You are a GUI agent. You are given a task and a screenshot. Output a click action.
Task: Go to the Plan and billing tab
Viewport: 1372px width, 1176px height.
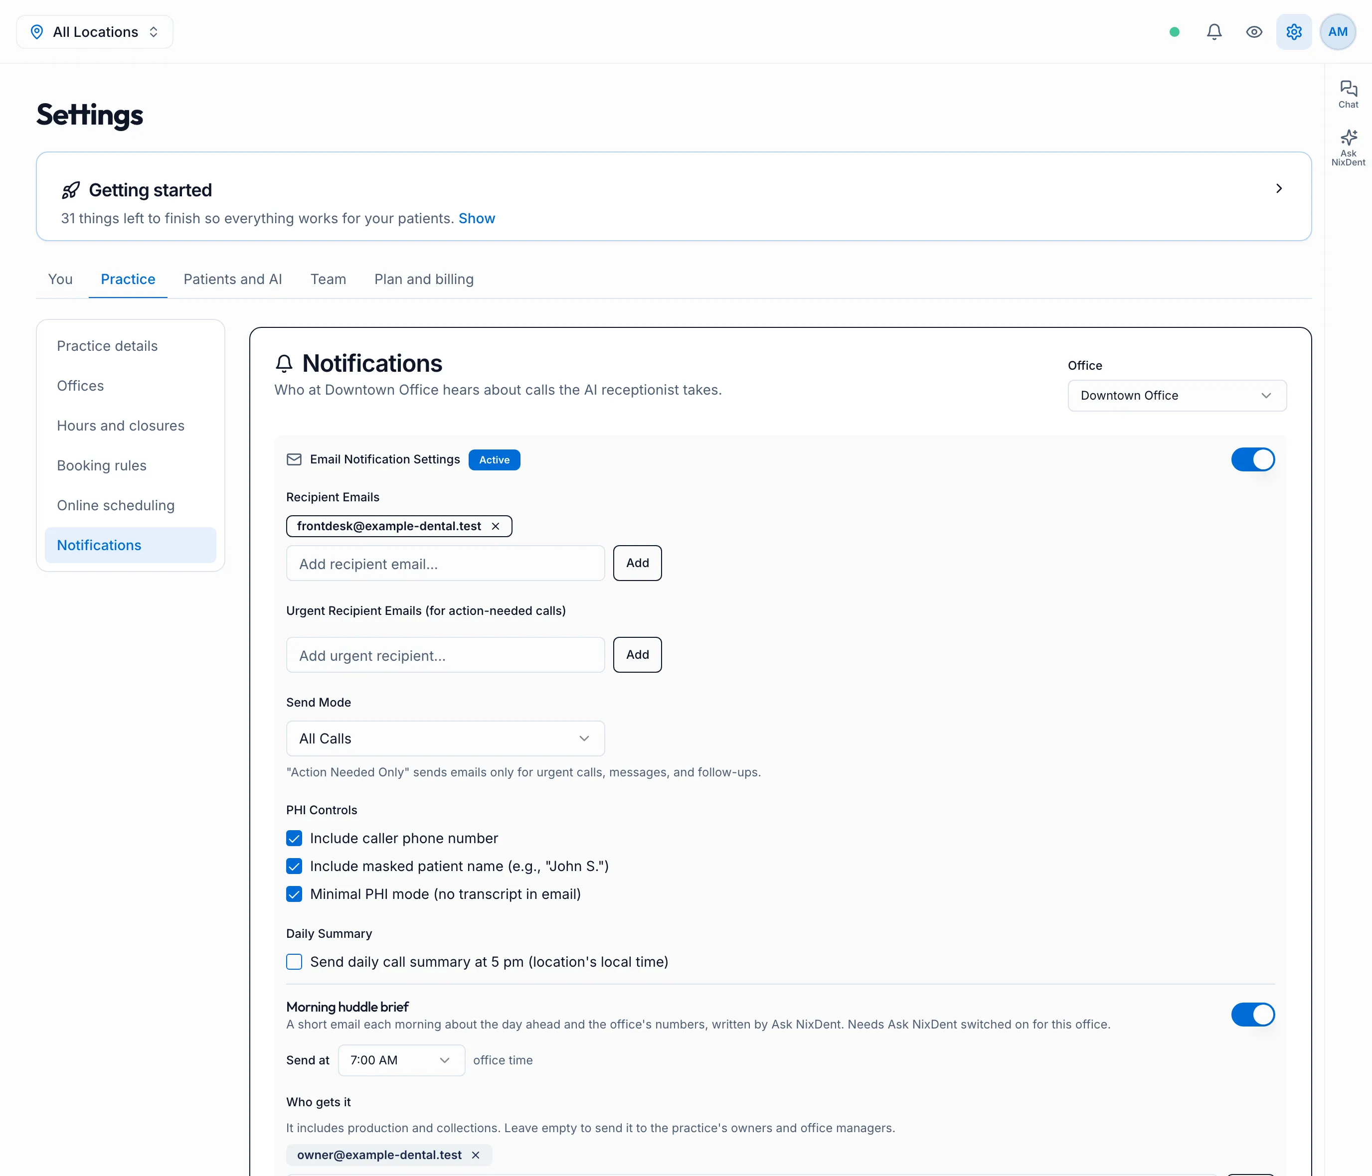coord(424,279)
